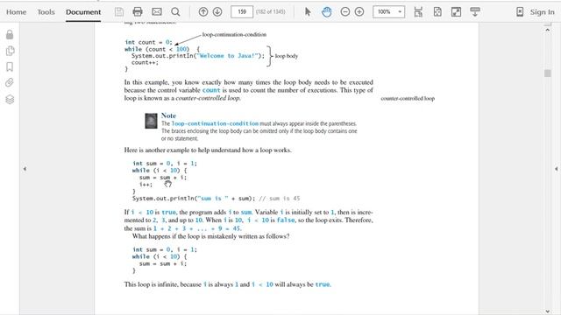Click the page number field showing 159
Screen dimensions: 561x315
click(242, 11)
